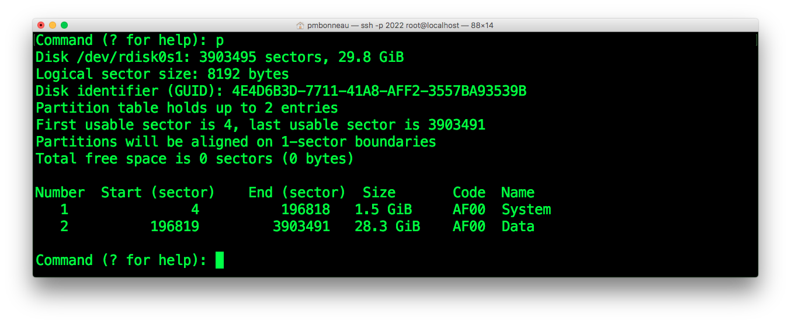Click the Data partition name
The height and width of the screenshot is (324, 791).
point(518,227)
